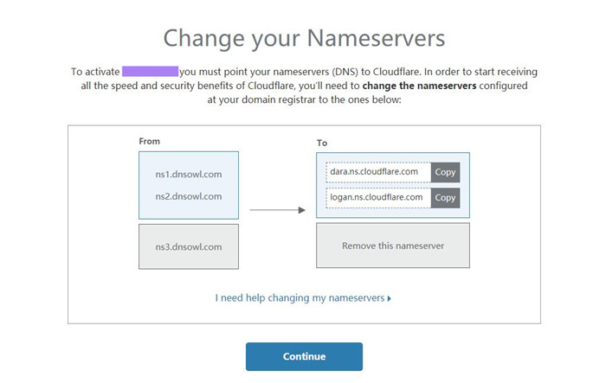This screenshot has width=606, height=383.
Task: Click the arrow pointing from From to To
Action: click(x=278, y=210)
